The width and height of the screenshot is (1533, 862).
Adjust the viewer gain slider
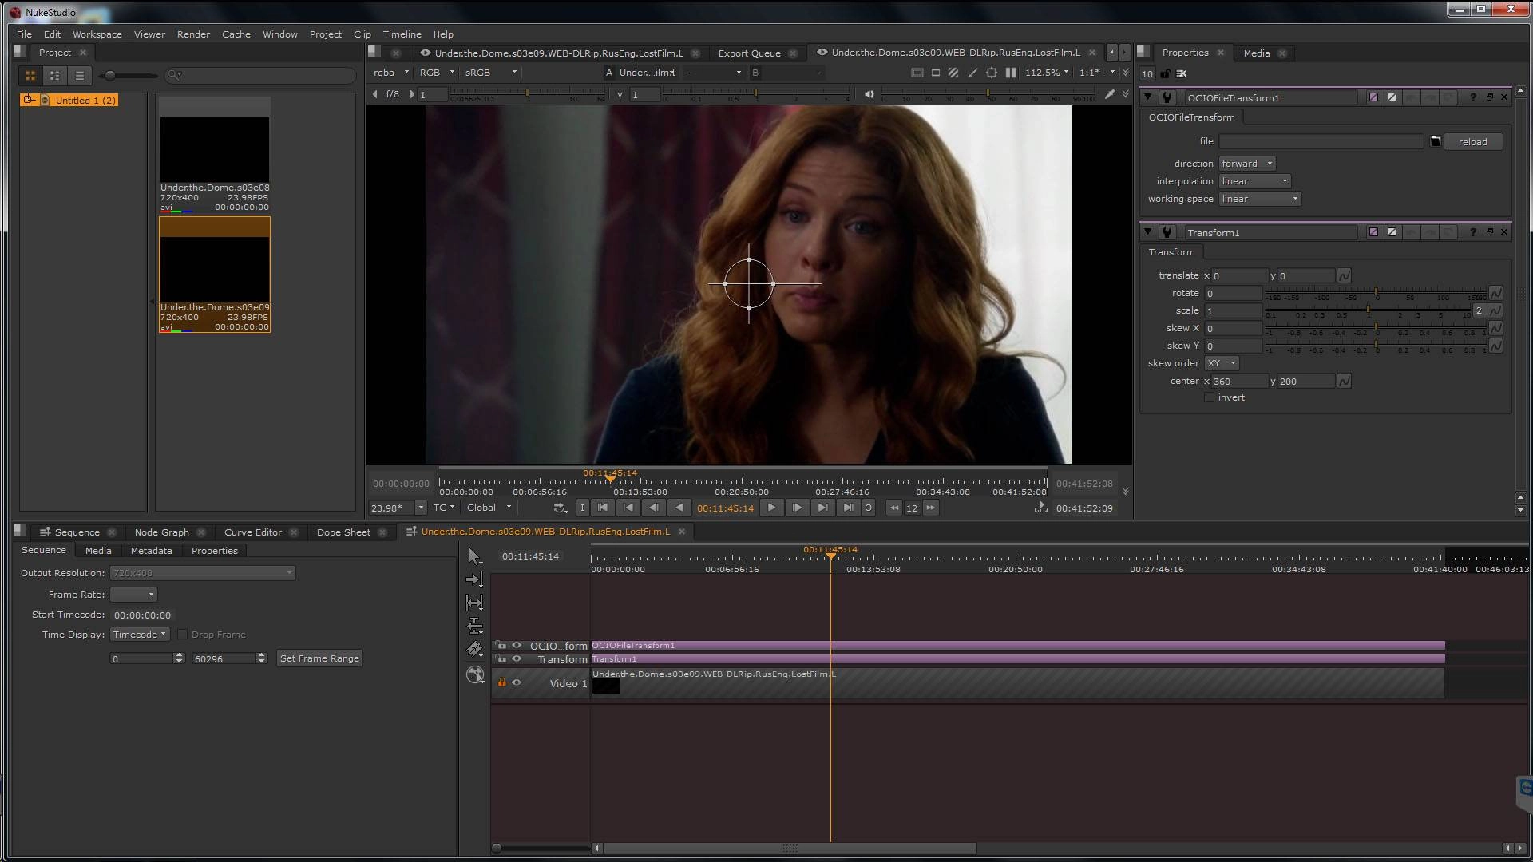tap(527, 95)
